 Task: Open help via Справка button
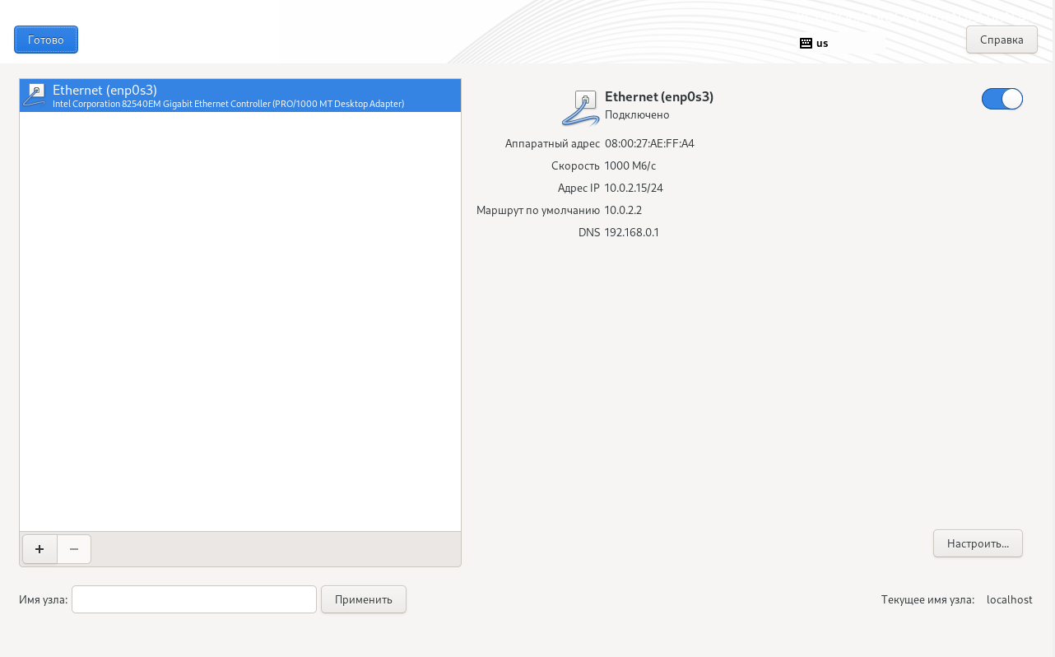(x=1002, y=40)
